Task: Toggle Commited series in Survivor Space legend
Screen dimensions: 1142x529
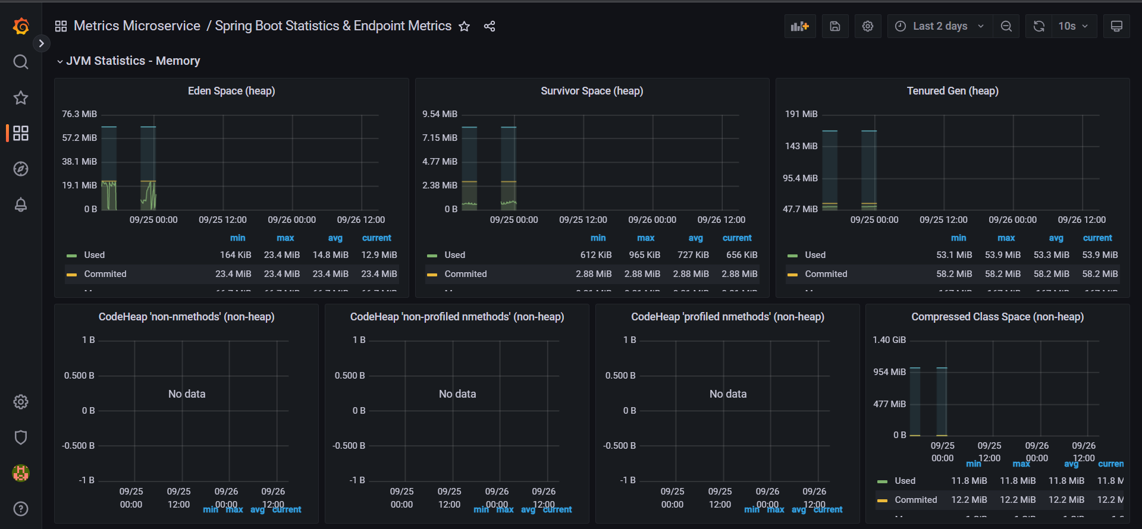Action: pyautogui.click(x=465, y=274)
